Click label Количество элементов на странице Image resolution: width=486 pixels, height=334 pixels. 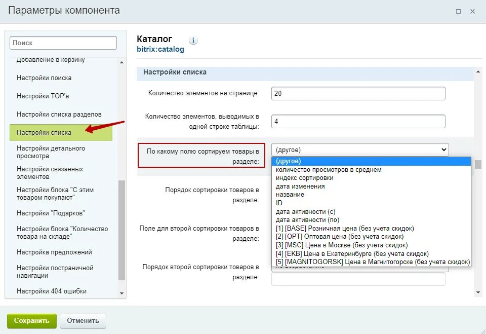(204, 93)
